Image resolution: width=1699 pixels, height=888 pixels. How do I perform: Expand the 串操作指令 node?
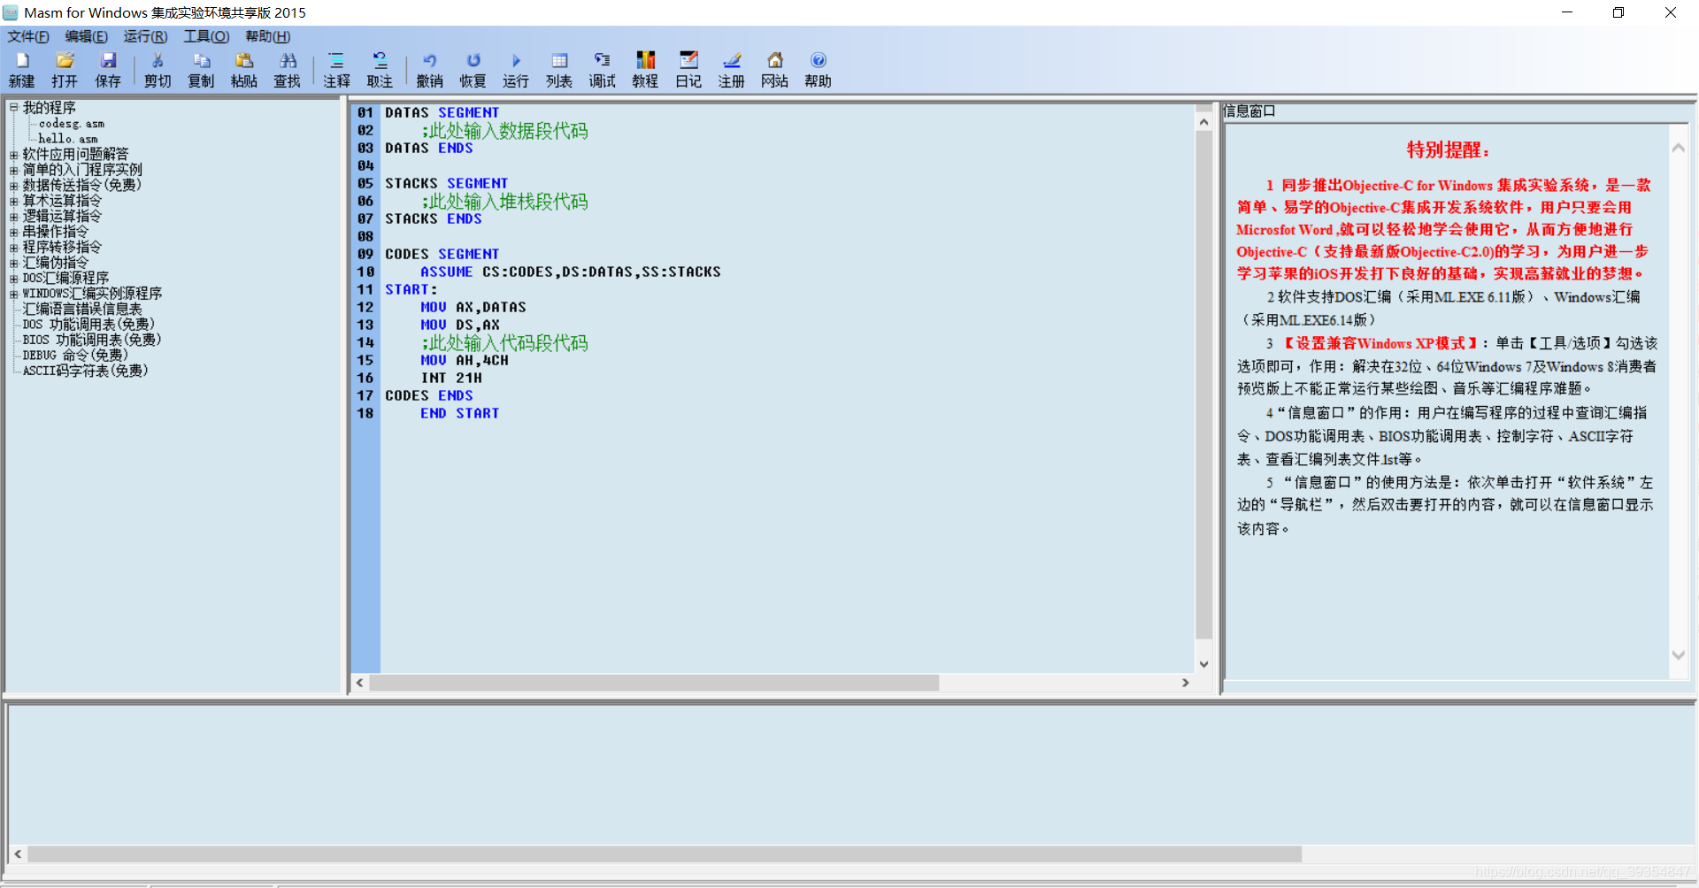[x=13, y=232]
